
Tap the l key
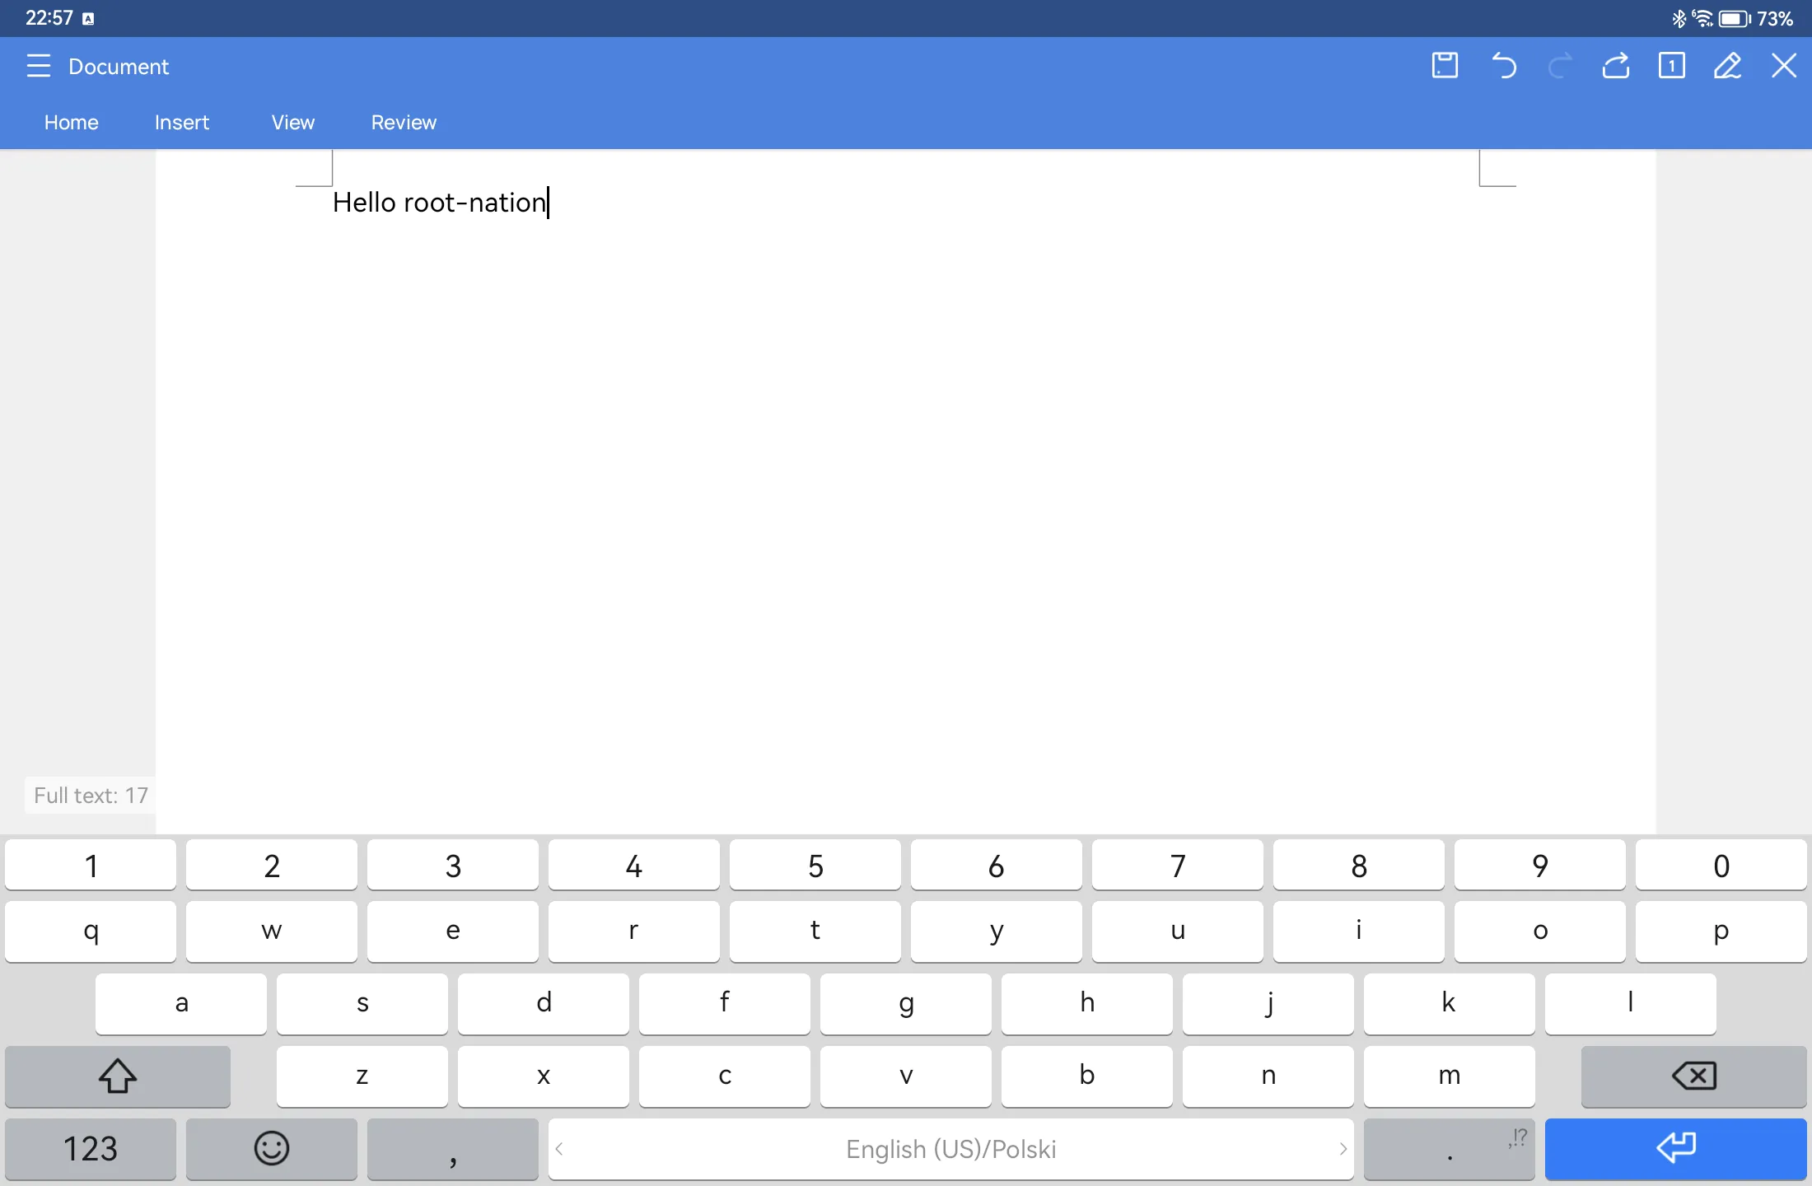pyautogui.click(x=1631, y=1003)
